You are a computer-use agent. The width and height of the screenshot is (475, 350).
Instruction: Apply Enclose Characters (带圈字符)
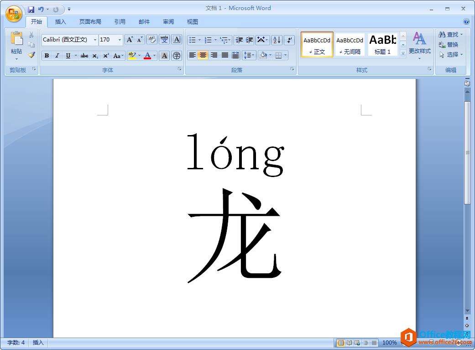point(177,56)
